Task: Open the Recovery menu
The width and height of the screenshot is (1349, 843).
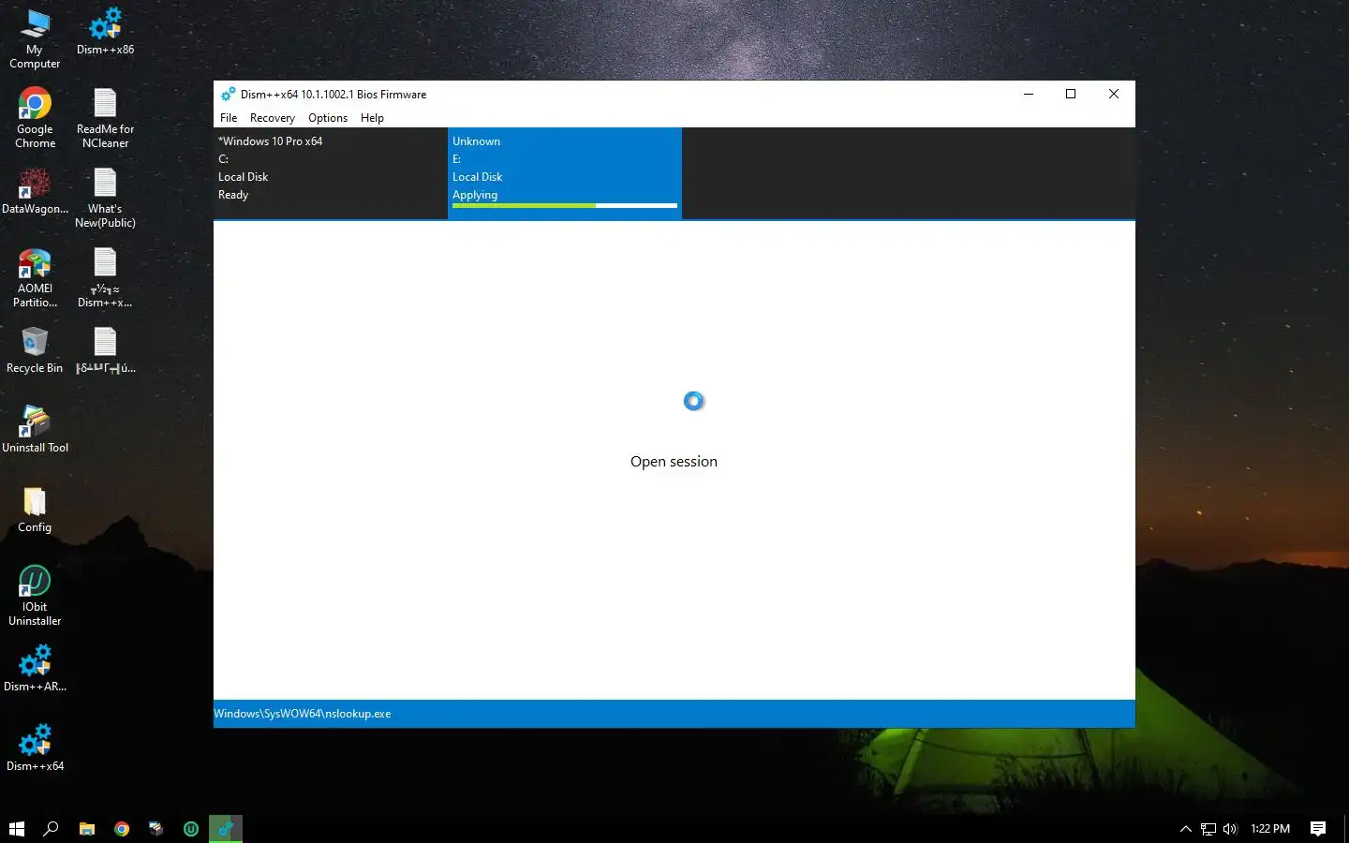Action: point(273,117)
